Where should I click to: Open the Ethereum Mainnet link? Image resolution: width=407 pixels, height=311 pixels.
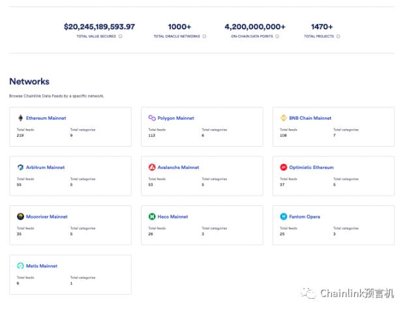46,118
